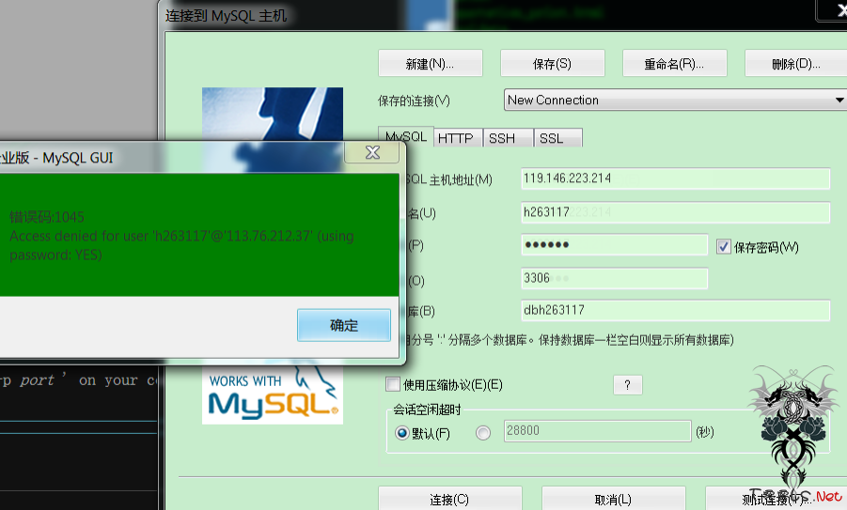
Task: Click the semicolon-separated databases hint text
Action: (570, 340)
